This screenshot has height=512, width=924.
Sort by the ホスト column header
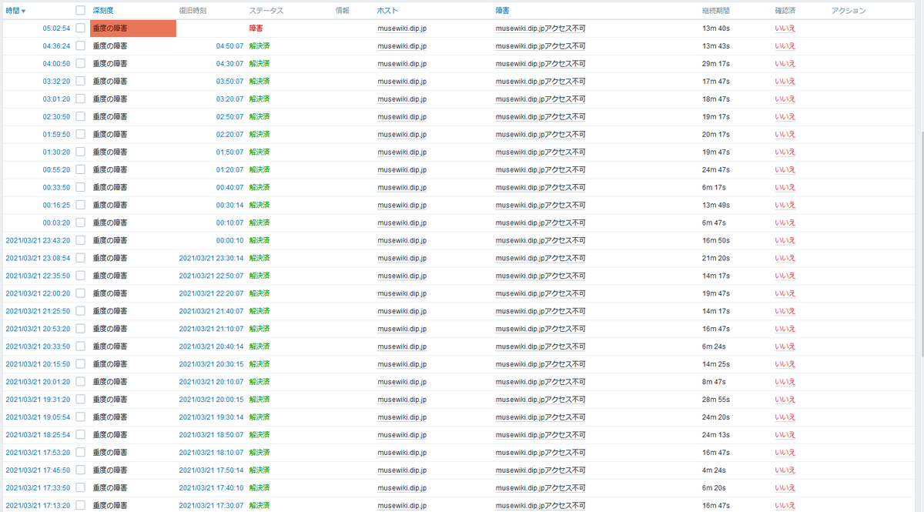(x=388, y=11)
